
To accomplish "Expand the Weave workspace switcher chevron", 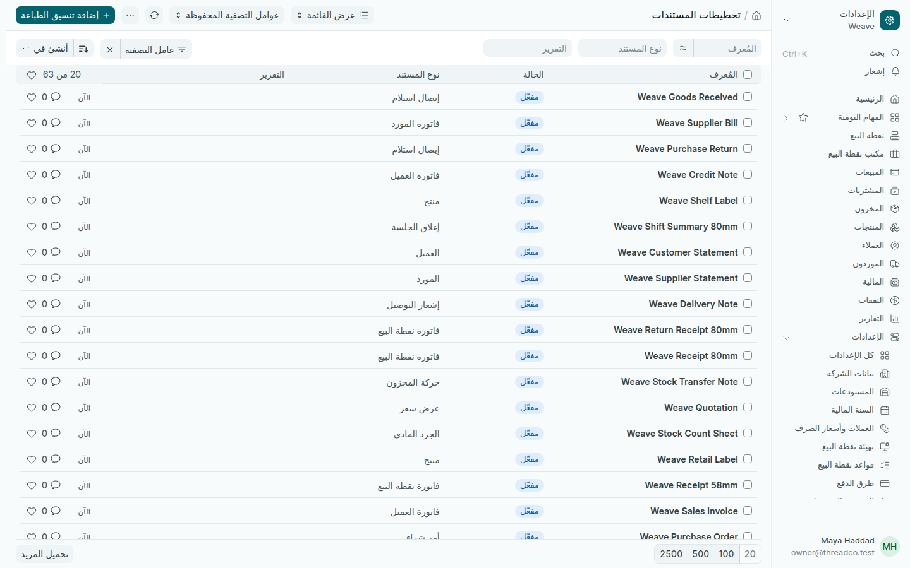I will pyautogui.click(x=787, y=20).
